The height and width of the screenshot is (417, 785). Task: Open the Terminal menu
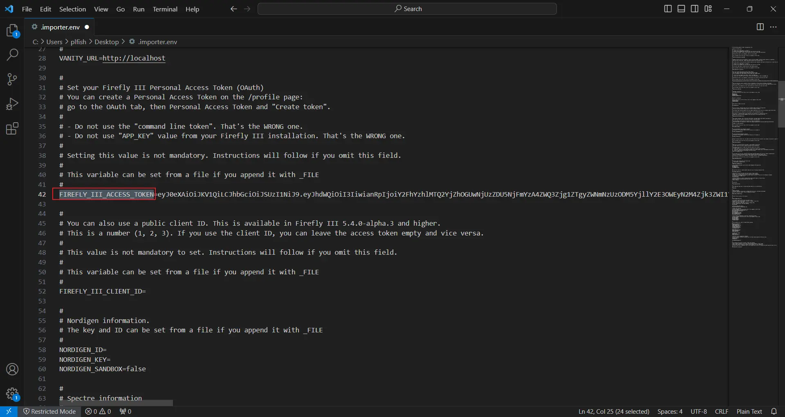click(x=165, y=9)
